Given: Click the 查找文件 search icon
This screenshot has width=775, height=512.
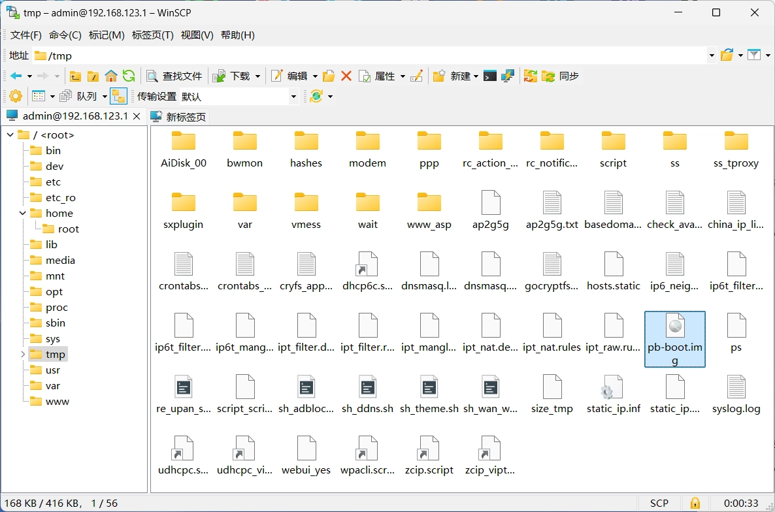Looking at the screenshot, I should pyautogui.click(x=151, y=76).
